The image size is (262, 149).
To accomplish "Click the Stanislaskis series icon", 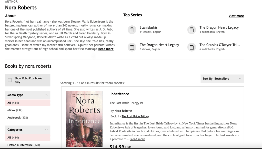I will click(132, 30).
